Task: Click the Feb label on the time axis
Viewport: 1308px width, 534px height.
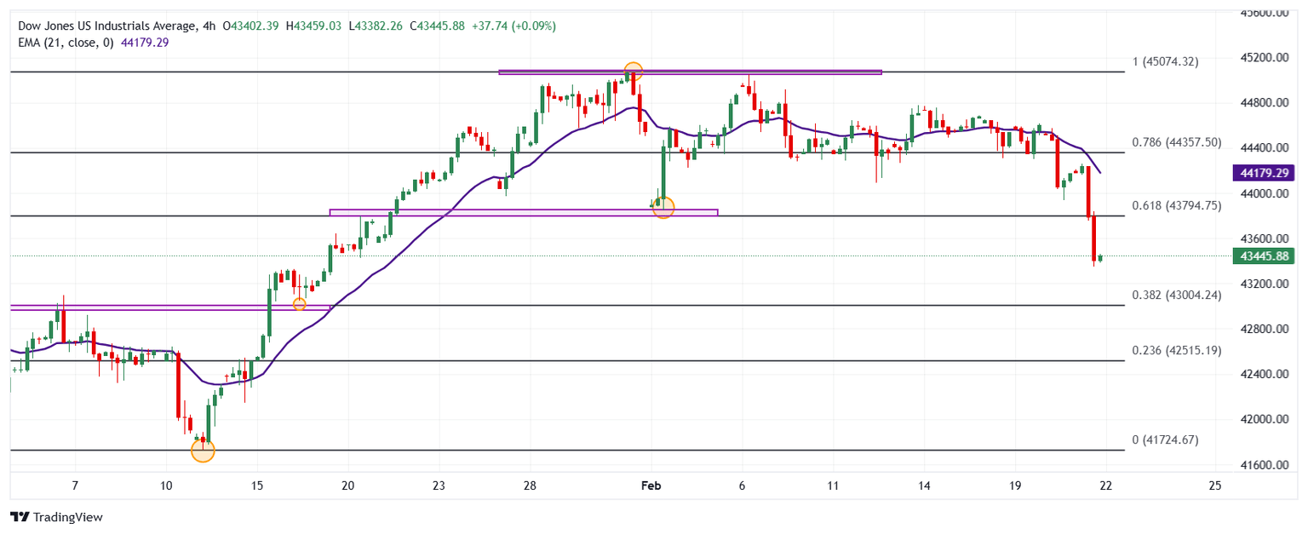Action: [x=650, y=485]
